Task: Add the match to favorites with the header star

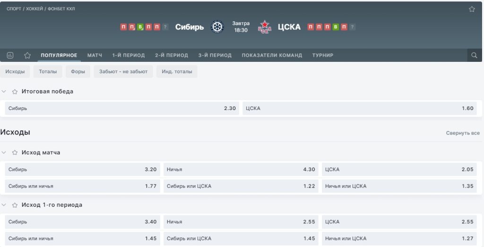Action: pos(472,9)
